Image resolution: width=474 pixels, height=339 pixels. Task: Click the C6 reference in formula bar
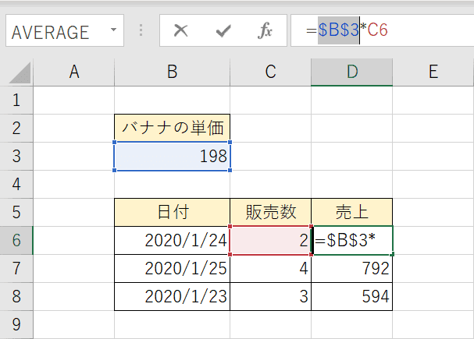378,30
